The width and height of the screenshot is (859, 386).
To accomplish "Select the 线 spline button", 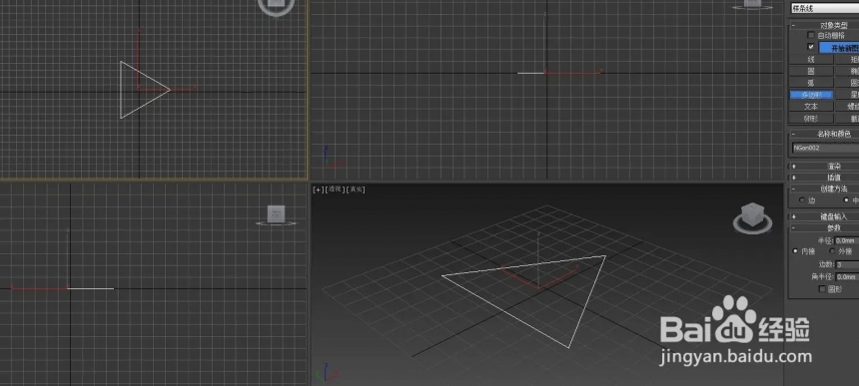I will click(811, 60).
